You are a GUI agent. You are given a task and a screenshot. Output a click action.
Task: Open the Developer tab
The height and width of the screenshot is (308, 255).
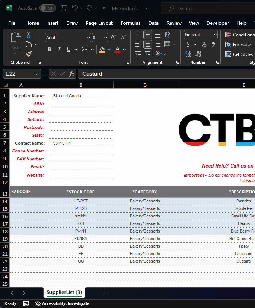click(218, 23)
